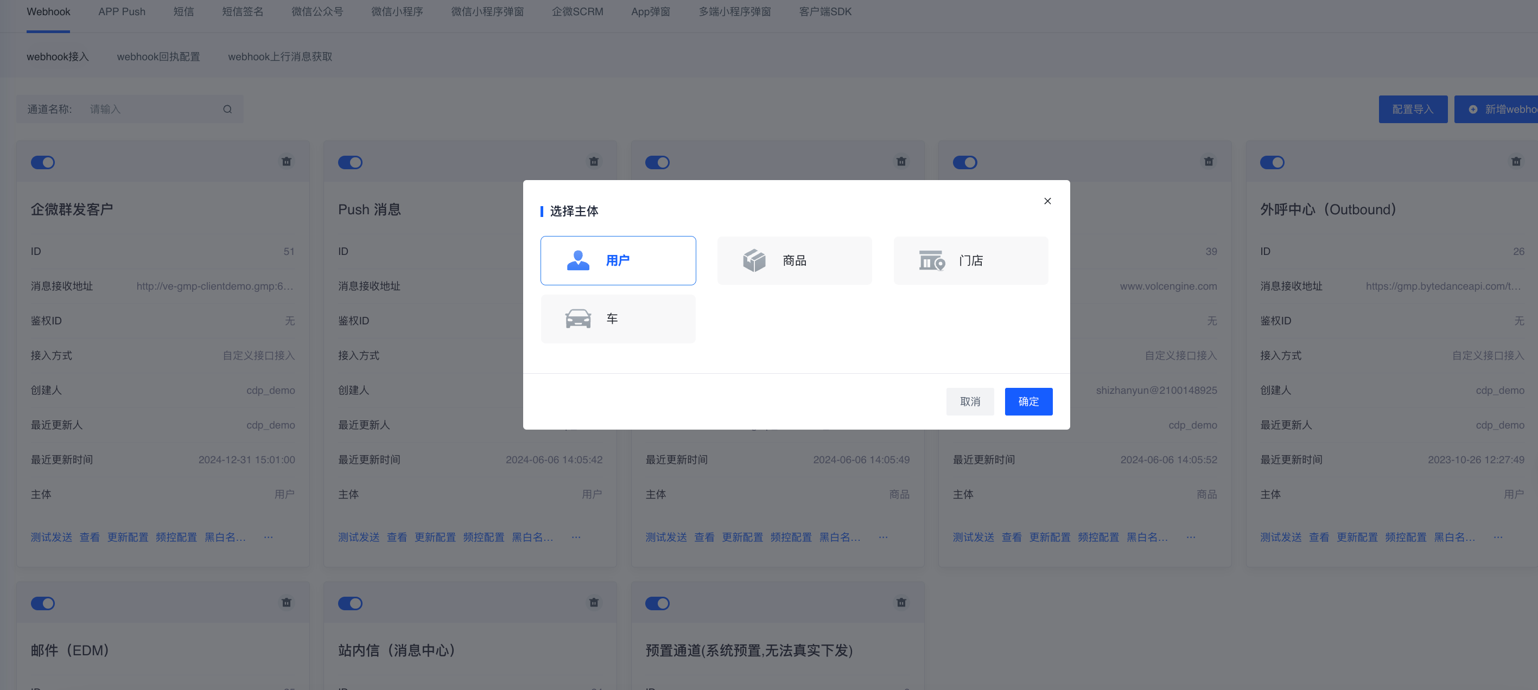Image resolution: width=1538 pixels, height=690 pixels.
Task: Click the 取消 button
Action: tap(970, 402)
